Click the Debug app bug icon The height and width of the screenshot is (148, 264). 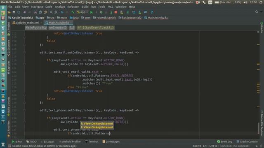[x=101, y=12]
